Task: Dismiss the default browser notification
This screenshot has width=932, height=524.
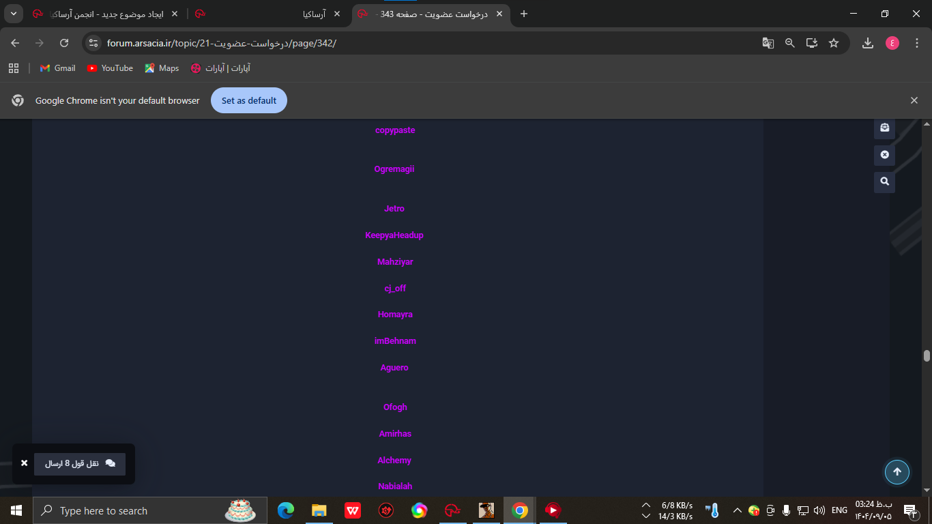Action: (x=914, y=100)
